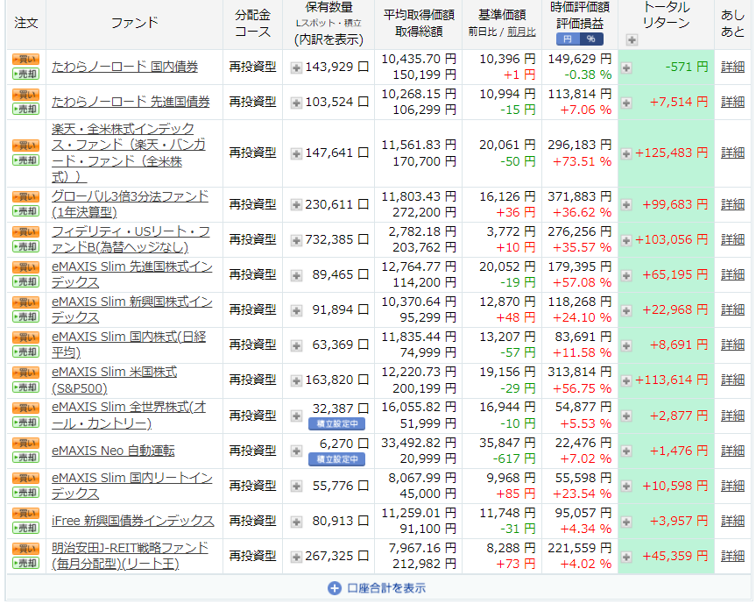Buy グローバル3倍3分法ファンド
Image resolution: width=756 pixels, height=611 pixels.
click(25, 197)
